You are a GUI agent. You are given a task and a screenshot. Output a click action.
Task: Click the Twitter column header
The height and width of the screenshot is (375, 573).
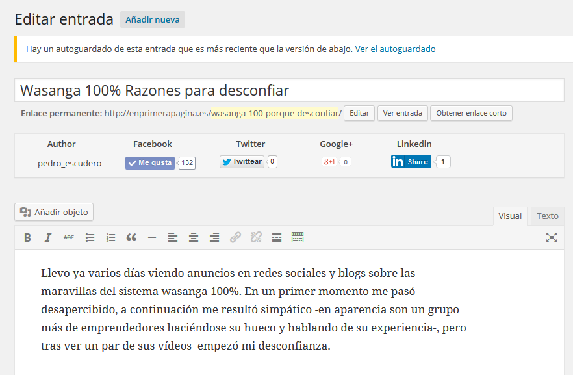[x=250, y=144]
